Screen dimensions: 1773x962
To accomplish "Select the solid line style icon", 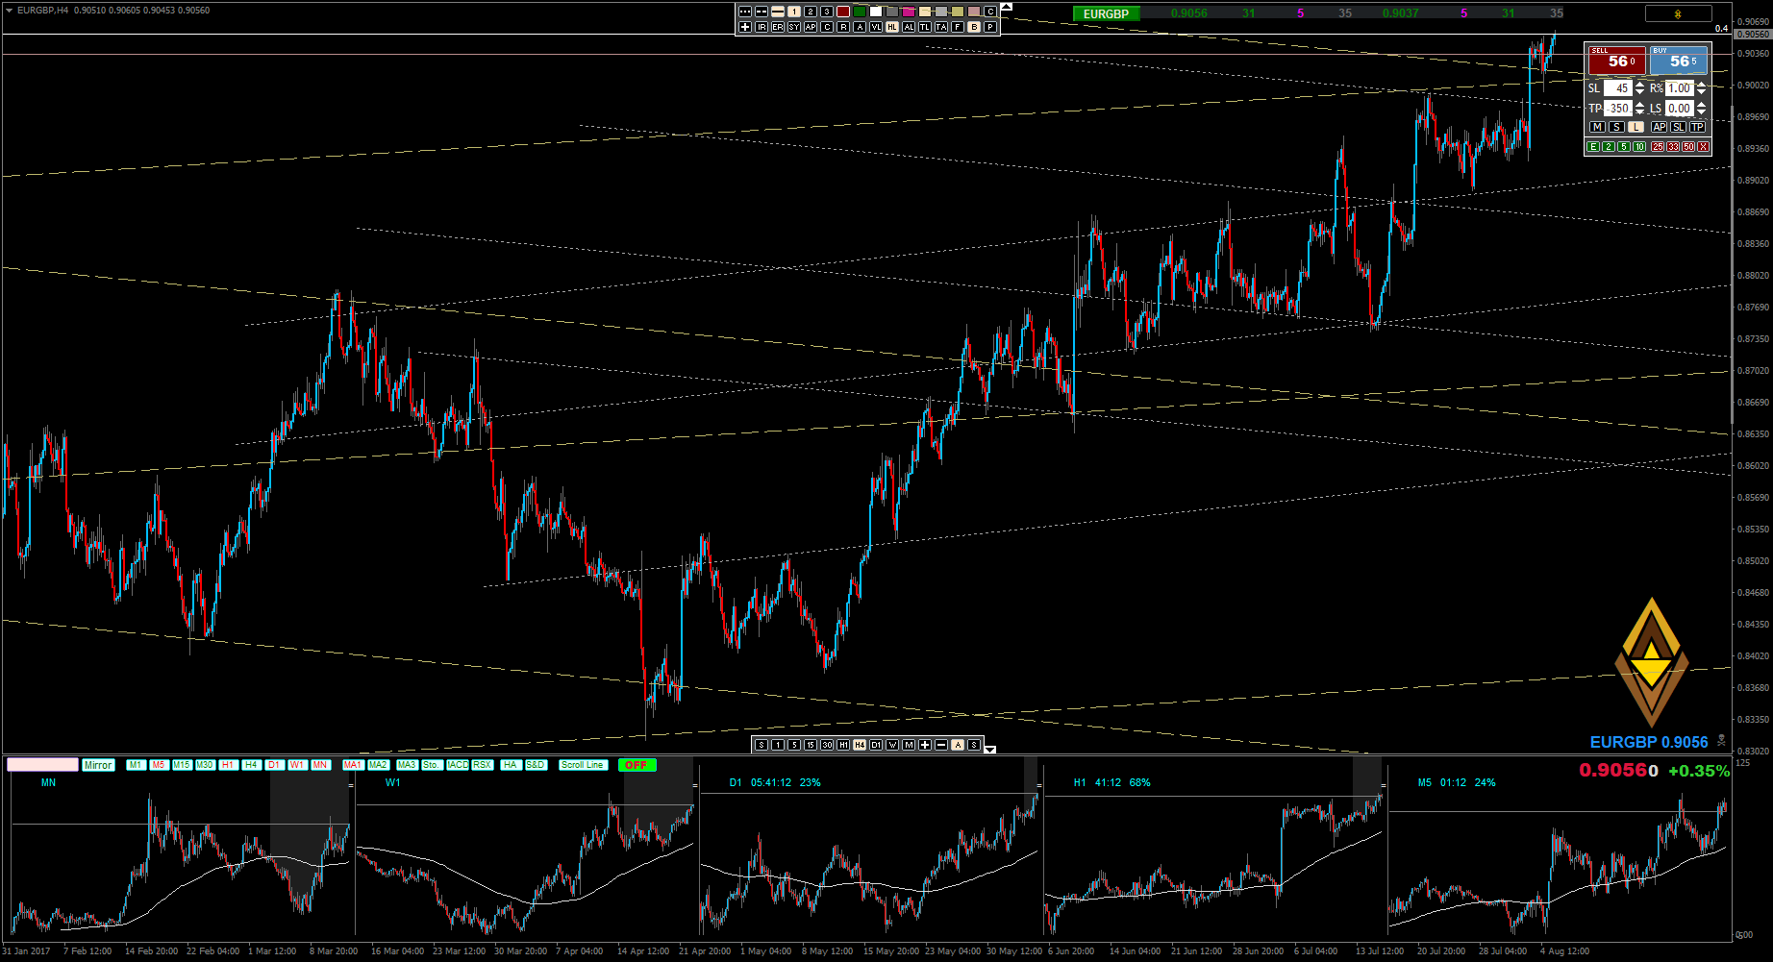I will point(778,12).
